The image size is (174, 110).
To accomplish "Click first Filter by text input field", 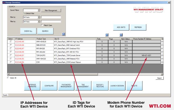I will [x=51, y=17].
